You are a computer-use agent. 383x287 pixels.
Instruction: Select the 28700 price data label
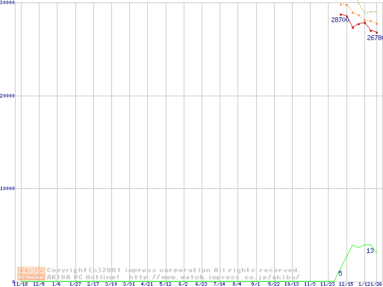tap(340, 20)
